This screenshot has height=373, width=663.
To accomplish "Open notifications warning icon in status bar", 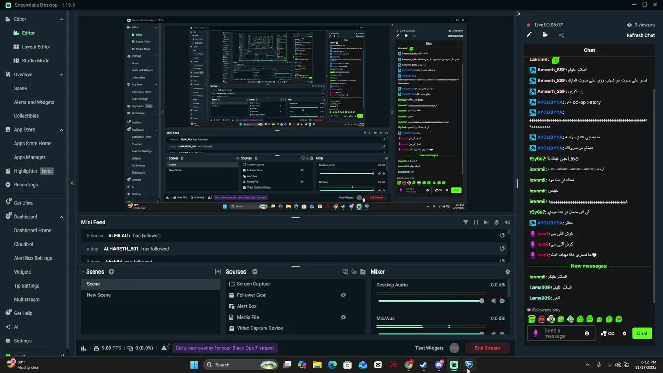I will click(165, 348).
